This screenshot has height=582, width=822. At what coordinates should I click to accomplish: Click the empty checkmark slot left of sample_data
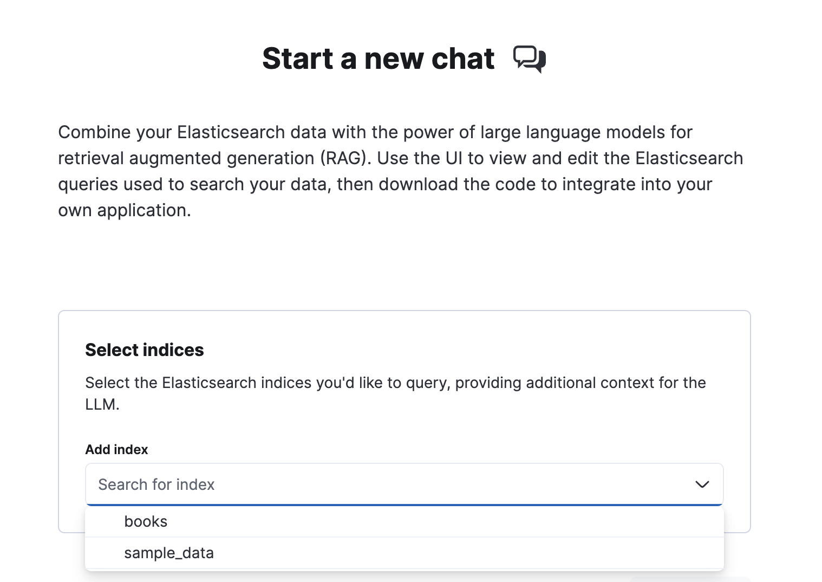click(106, 553)
